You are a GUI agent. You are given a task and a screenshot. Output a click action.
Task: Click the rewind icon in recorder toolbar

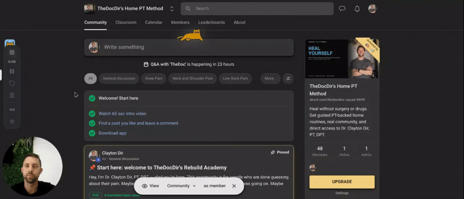point(12,109)
